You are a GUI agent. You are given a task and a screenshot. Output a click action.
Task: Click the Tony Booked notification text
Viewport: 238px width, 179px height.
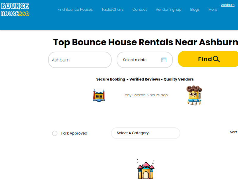(x=145, y=95)
